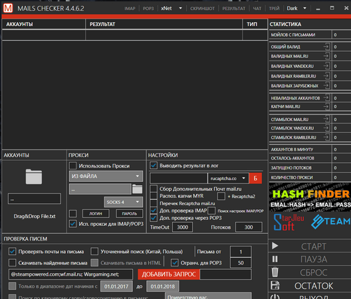
Task: Open the StarJieu Soft logo
Action: pyautogui.click(x=289, y=222)
